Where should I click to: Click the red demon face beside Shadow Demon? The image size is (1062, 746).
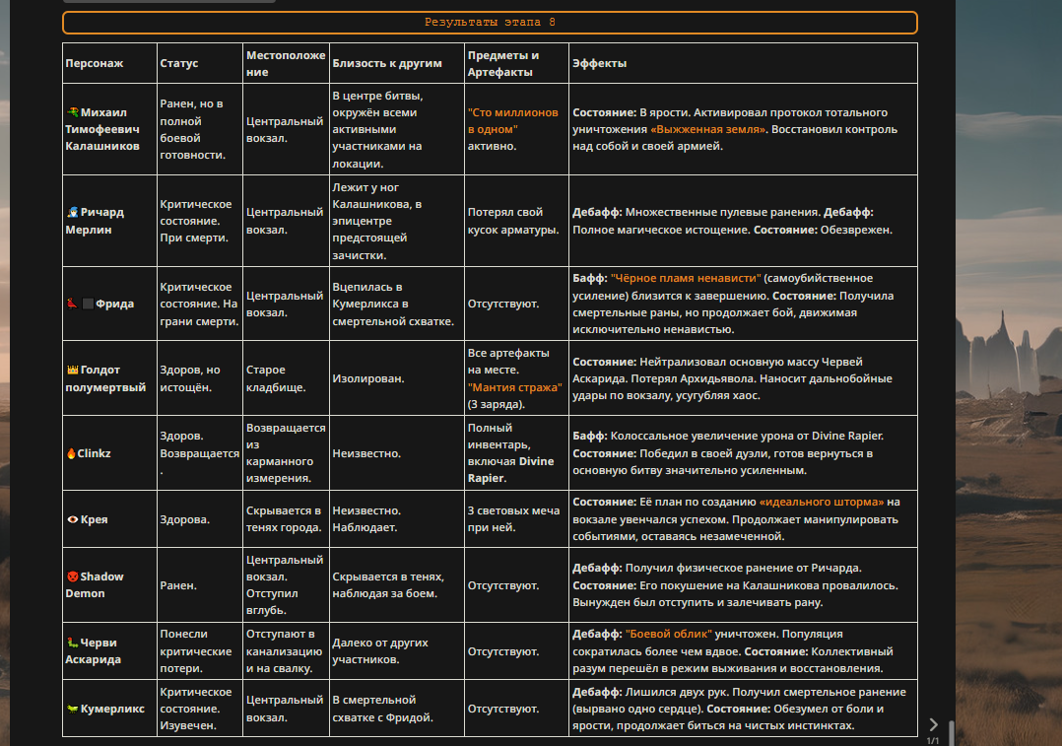[x=73, y=576]
